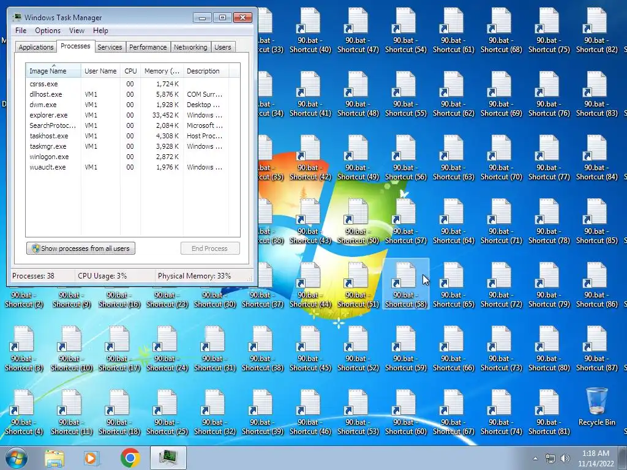627x470 pixels.
Task: Sort processes by Description column
Action: click(x=206, y=71)
